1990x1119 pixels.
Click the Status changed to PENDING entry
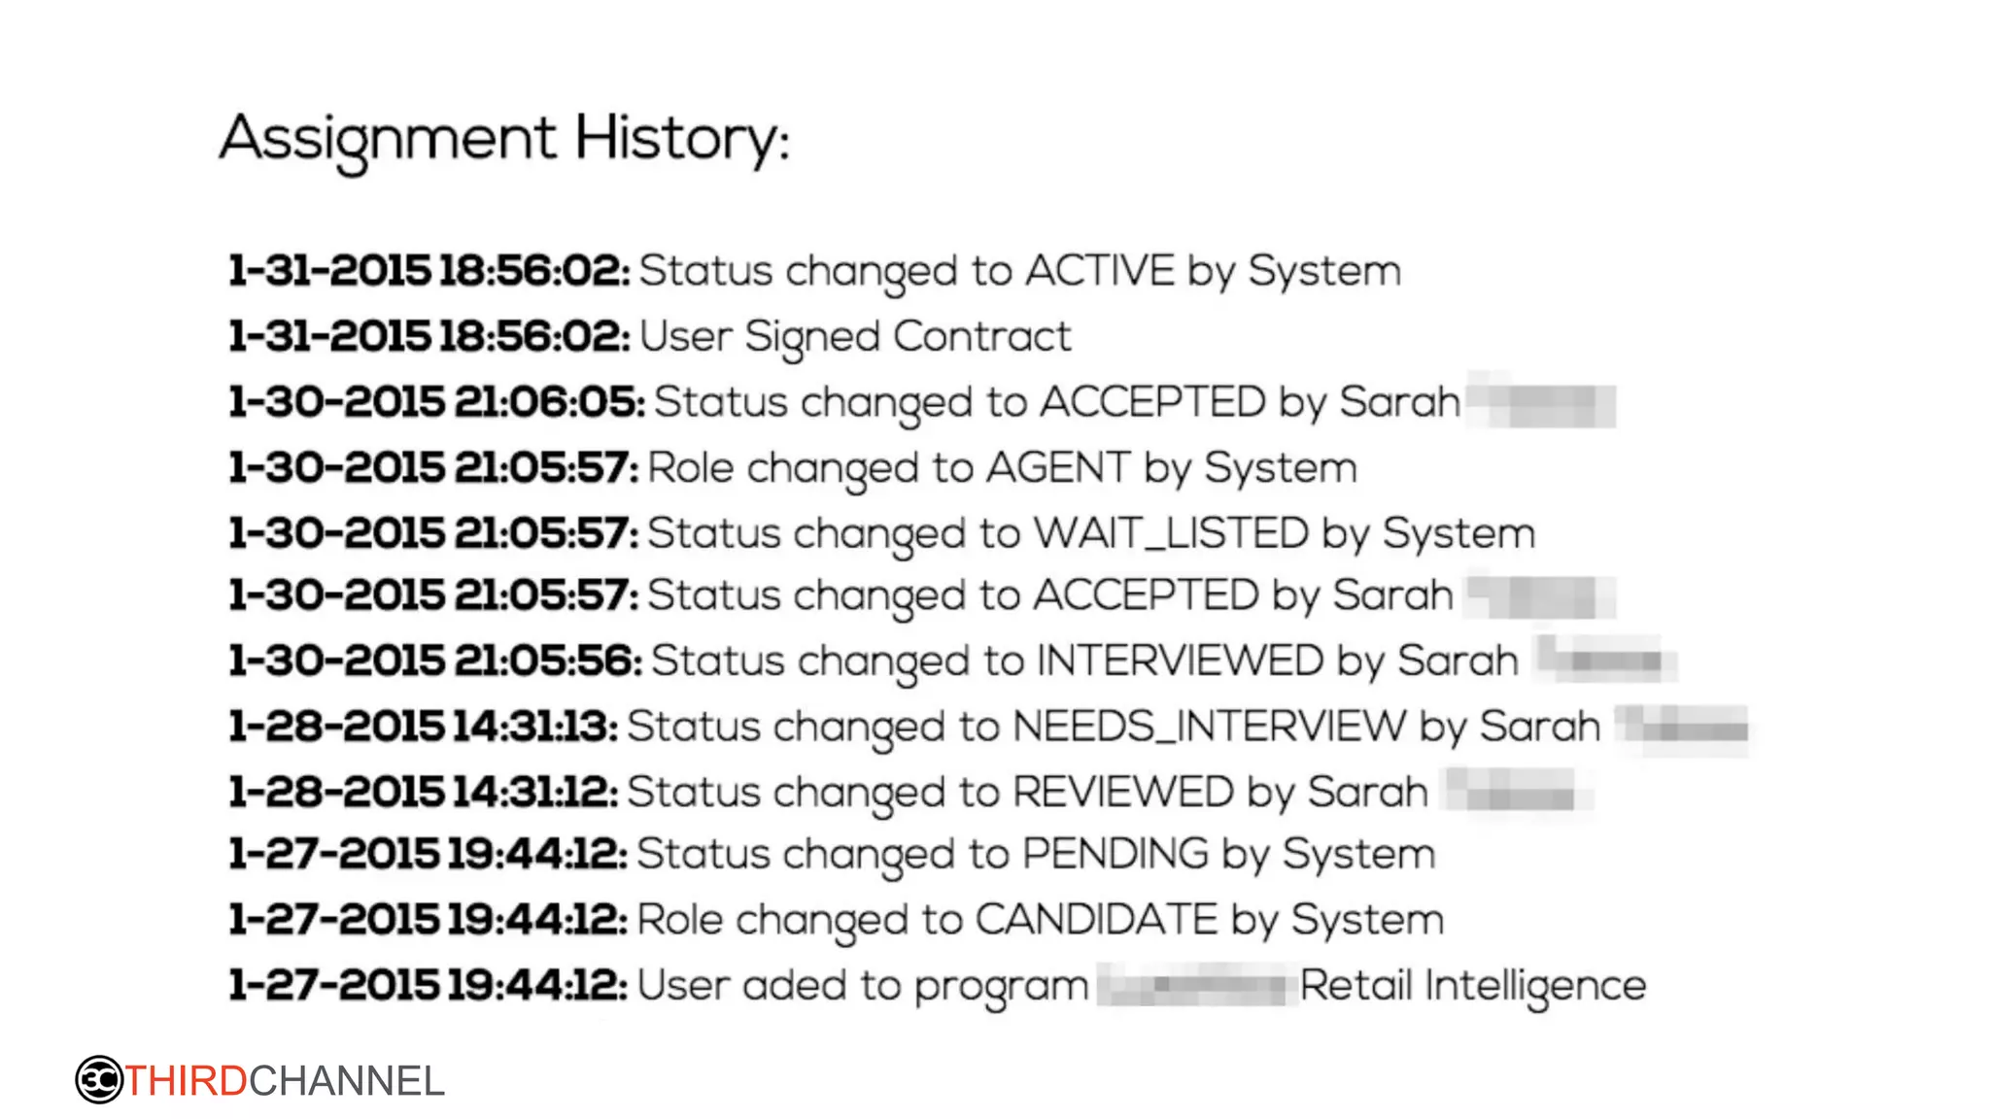(1035, 855)
